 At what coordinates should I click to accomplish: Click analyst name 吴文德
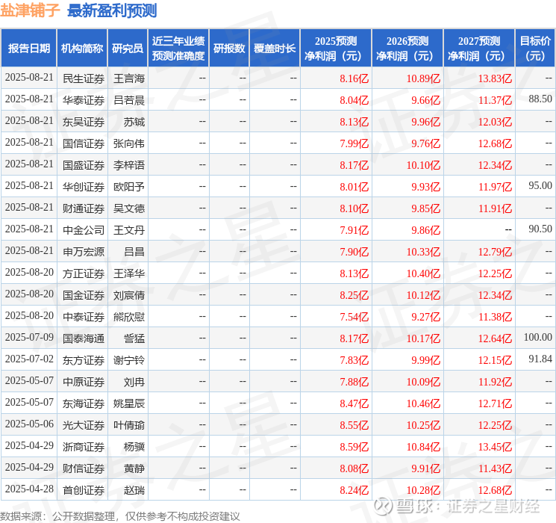coord(129,208)
